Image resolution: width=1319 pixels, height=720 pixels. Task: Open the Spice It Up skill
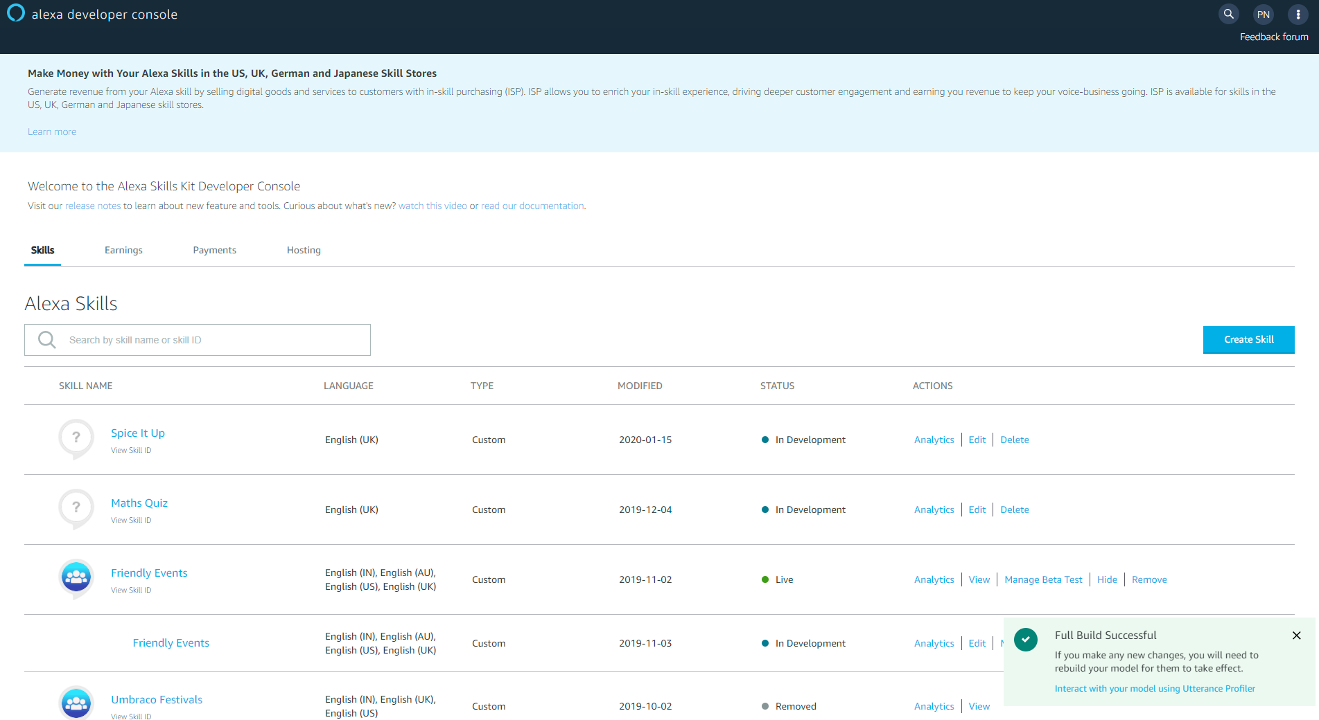pyautogui.click(x=138, y=433)
